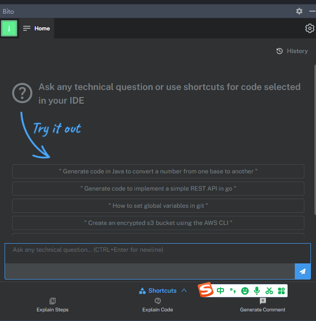Click the chat area vertical scrollbar
This screenshot has width=316, height=321.
[315, 140]
